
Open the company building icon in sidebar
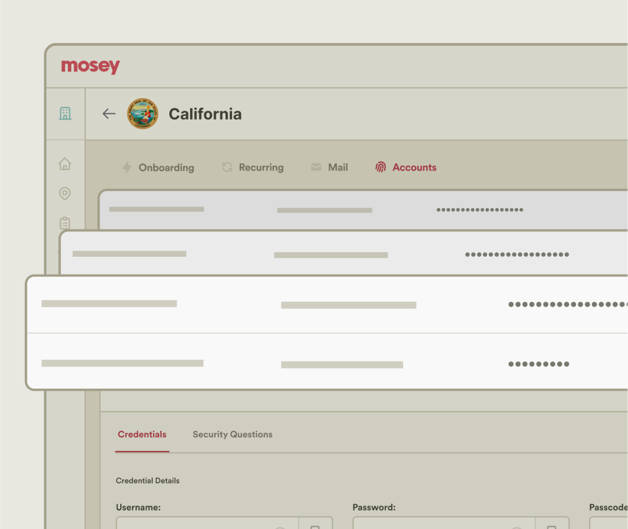(x=65, y=114)
